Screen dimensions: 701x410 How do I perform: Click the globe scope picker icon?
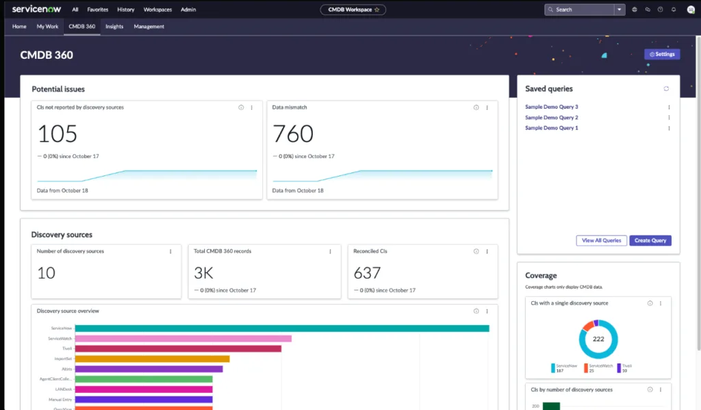635,10
